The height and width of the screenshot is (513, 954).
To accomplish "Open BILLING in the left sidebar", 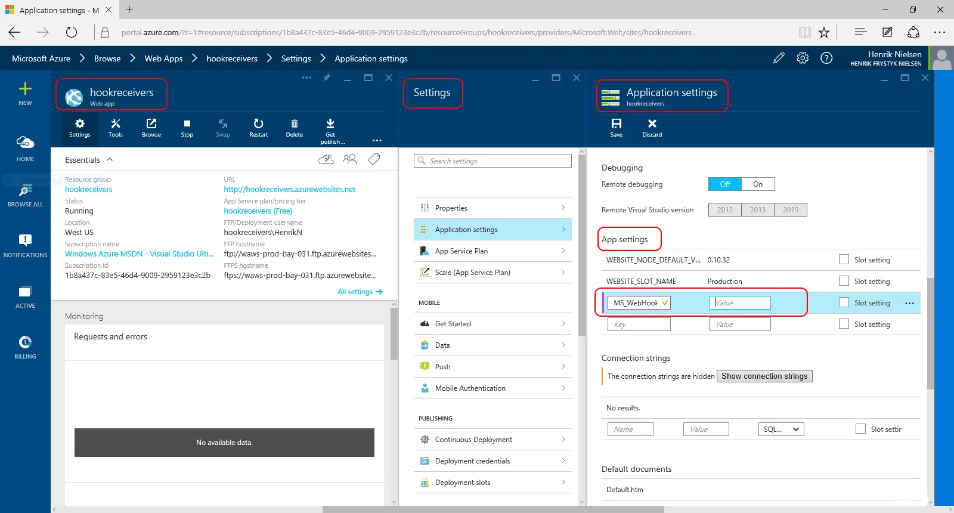I will [x=25, y=347].
